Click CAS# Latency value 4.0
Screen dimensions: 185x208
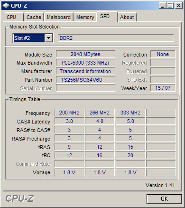tap(100, 121)
